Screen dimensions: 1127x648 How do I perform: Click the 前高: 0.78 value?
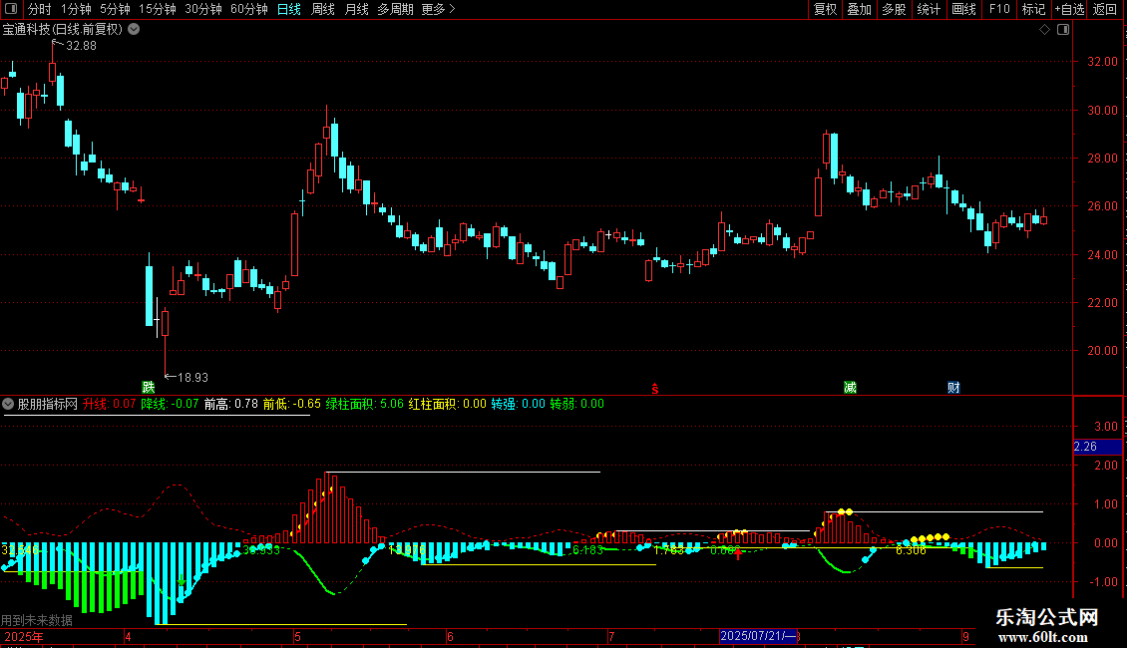pos(230,404)
